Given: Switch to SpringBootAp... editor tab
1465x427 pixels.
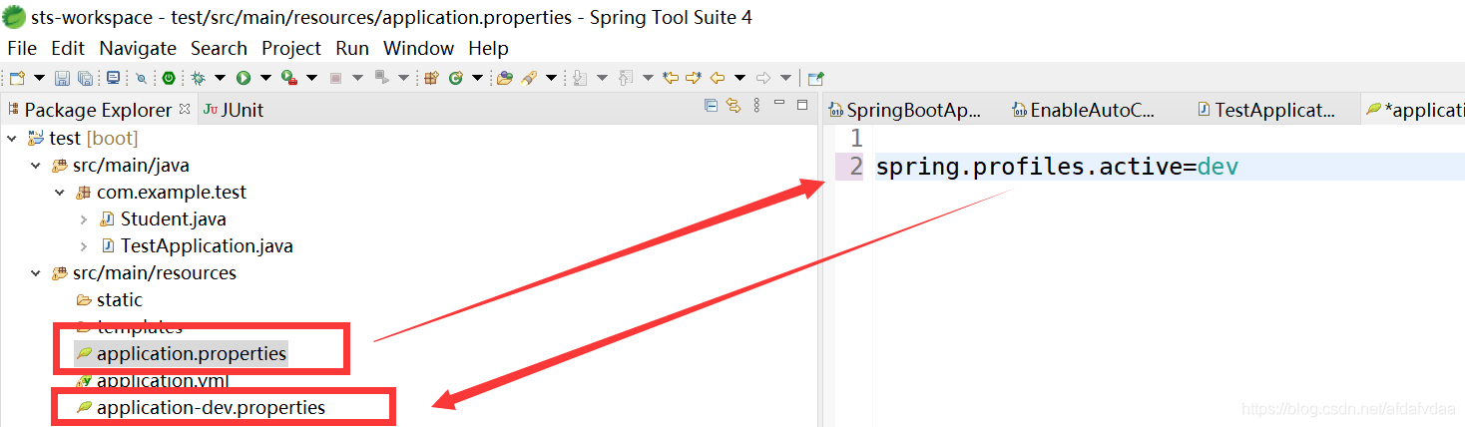Looking at the screenshot, I should [x=906, y=110].
